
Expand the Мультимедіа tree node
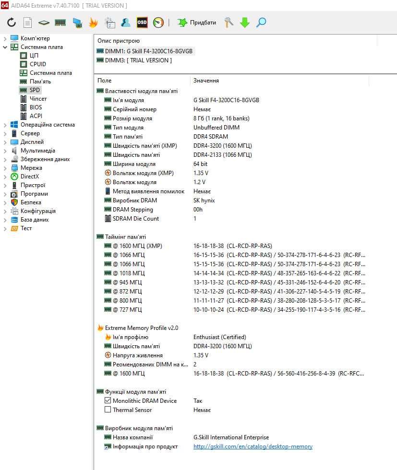click(5, 151)
